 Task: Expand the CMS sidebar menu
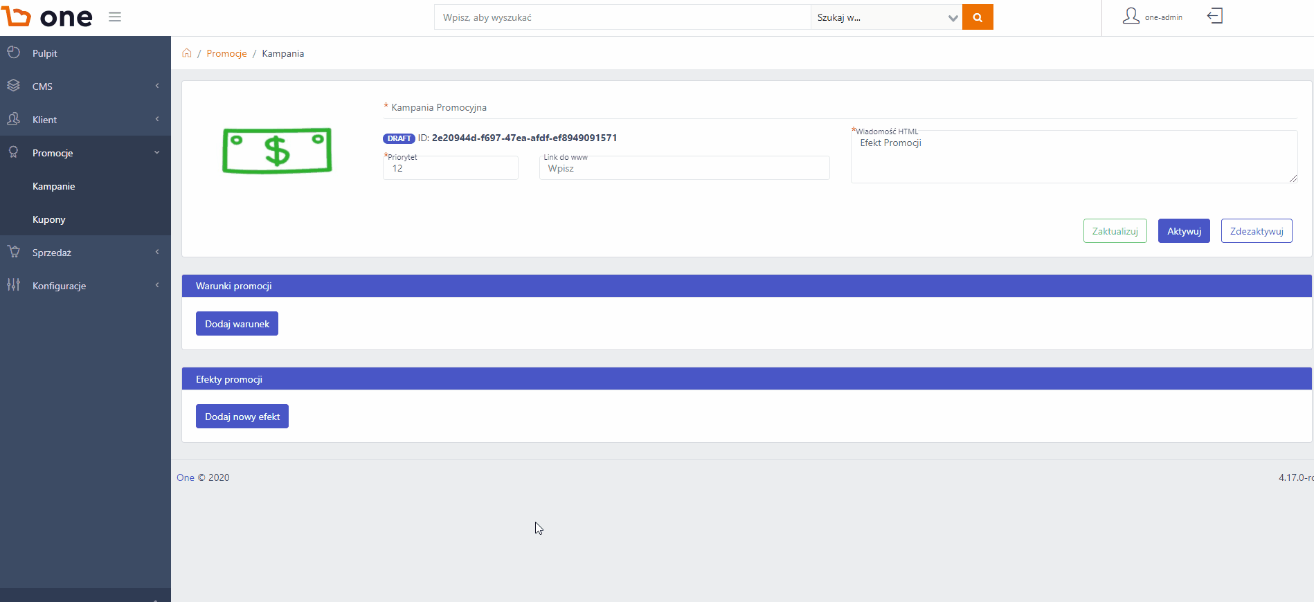(85, 86)
